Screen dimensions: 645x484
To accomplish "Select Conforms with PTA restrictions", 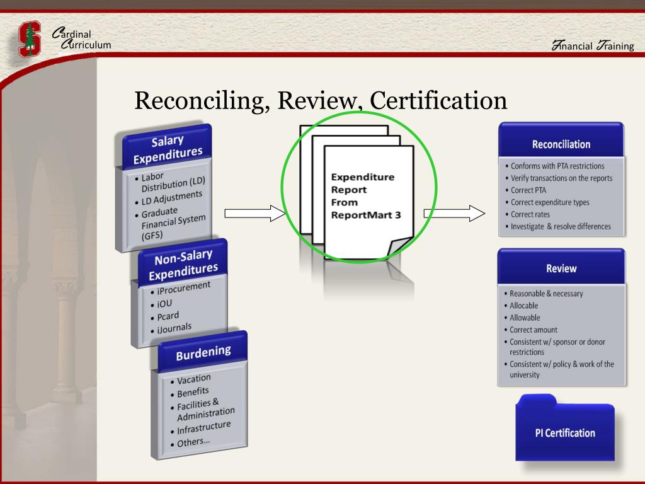I will [x=555, y=166].
